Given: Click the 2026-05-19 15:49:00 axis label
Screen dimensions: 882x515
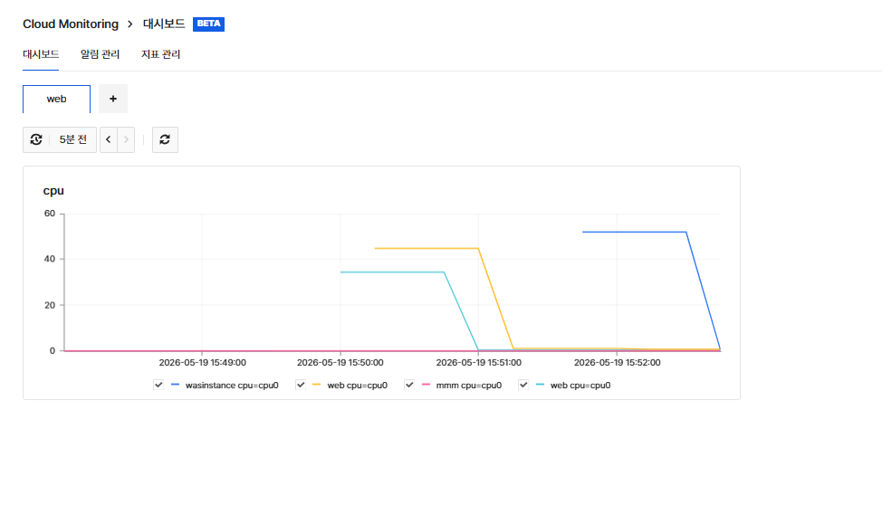Looking at the screenshot, I should click(x=203, y=363).
